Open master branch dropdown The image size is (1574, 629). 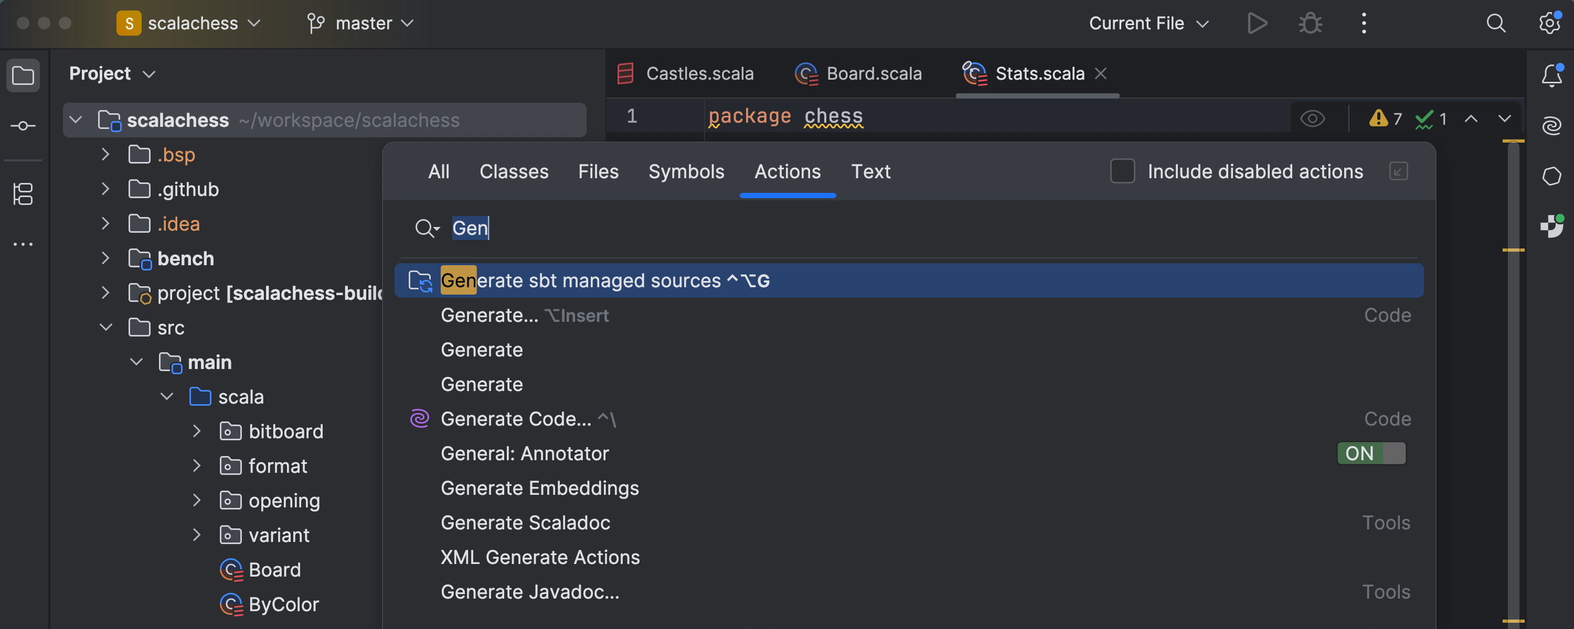[360, 23]
